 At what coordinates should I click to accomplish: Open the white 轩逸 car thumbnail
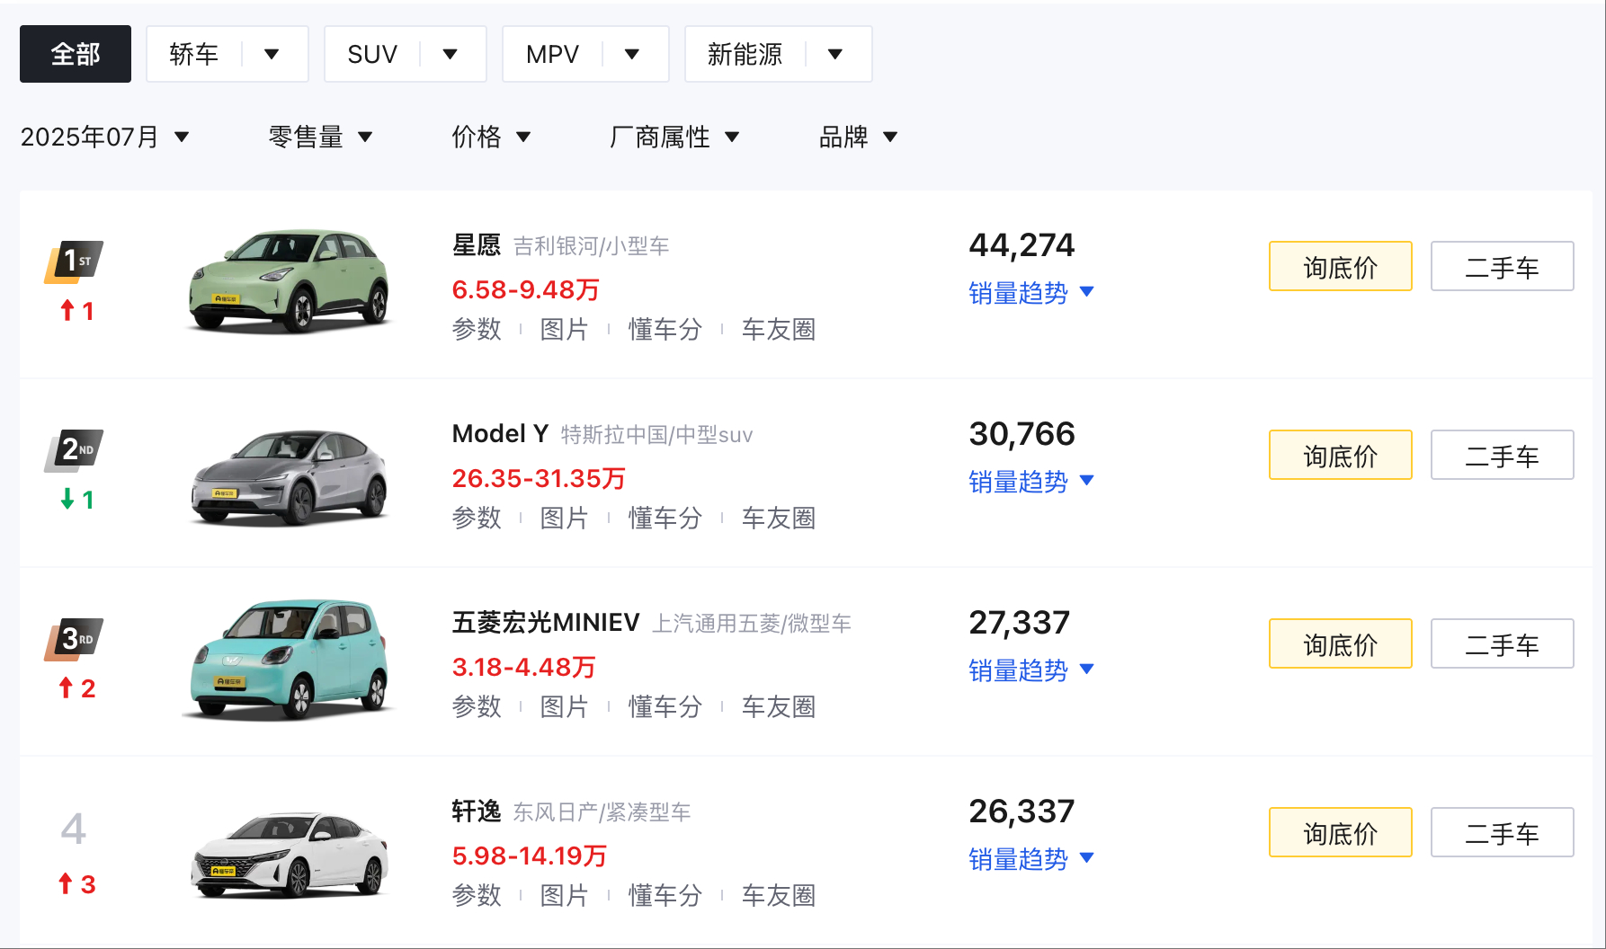pyautogui.click(x=290, y=854)
